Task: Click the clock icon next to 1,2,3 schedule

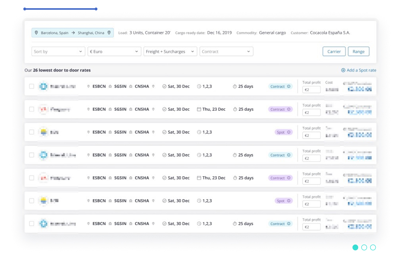Action: click(x=198, y=86)
